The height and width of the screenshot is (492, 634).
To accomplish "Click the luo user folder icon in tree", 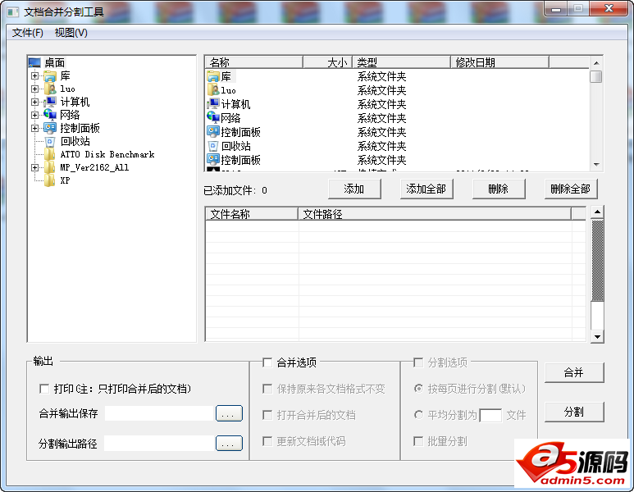I will (x=50, y=89).
